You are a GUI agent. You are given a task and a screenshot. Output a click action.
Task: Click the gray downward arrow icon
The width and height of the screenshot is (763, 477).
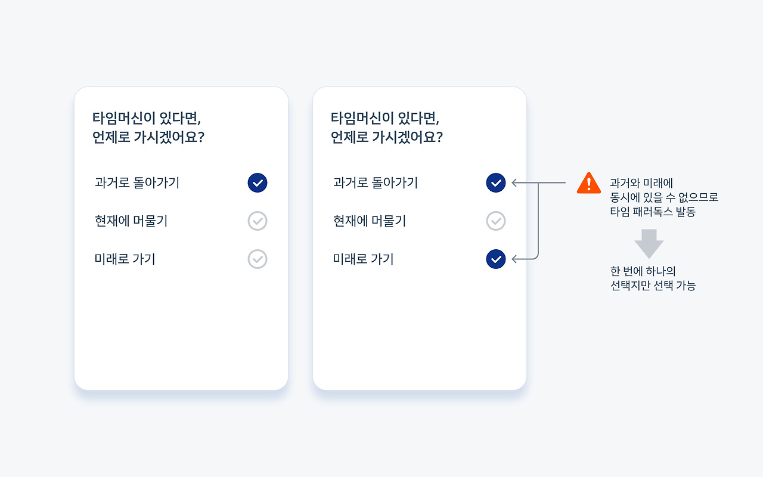[x=649, y=243]
